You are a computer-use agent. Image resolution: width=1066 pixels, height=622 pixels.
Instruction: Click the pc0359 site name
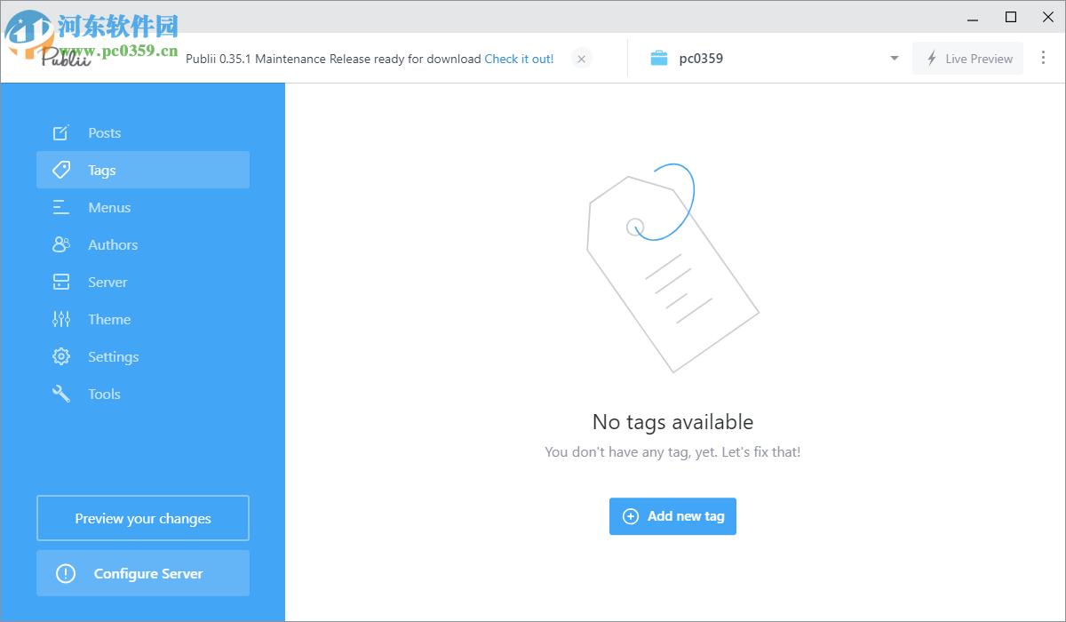point(701,59)
